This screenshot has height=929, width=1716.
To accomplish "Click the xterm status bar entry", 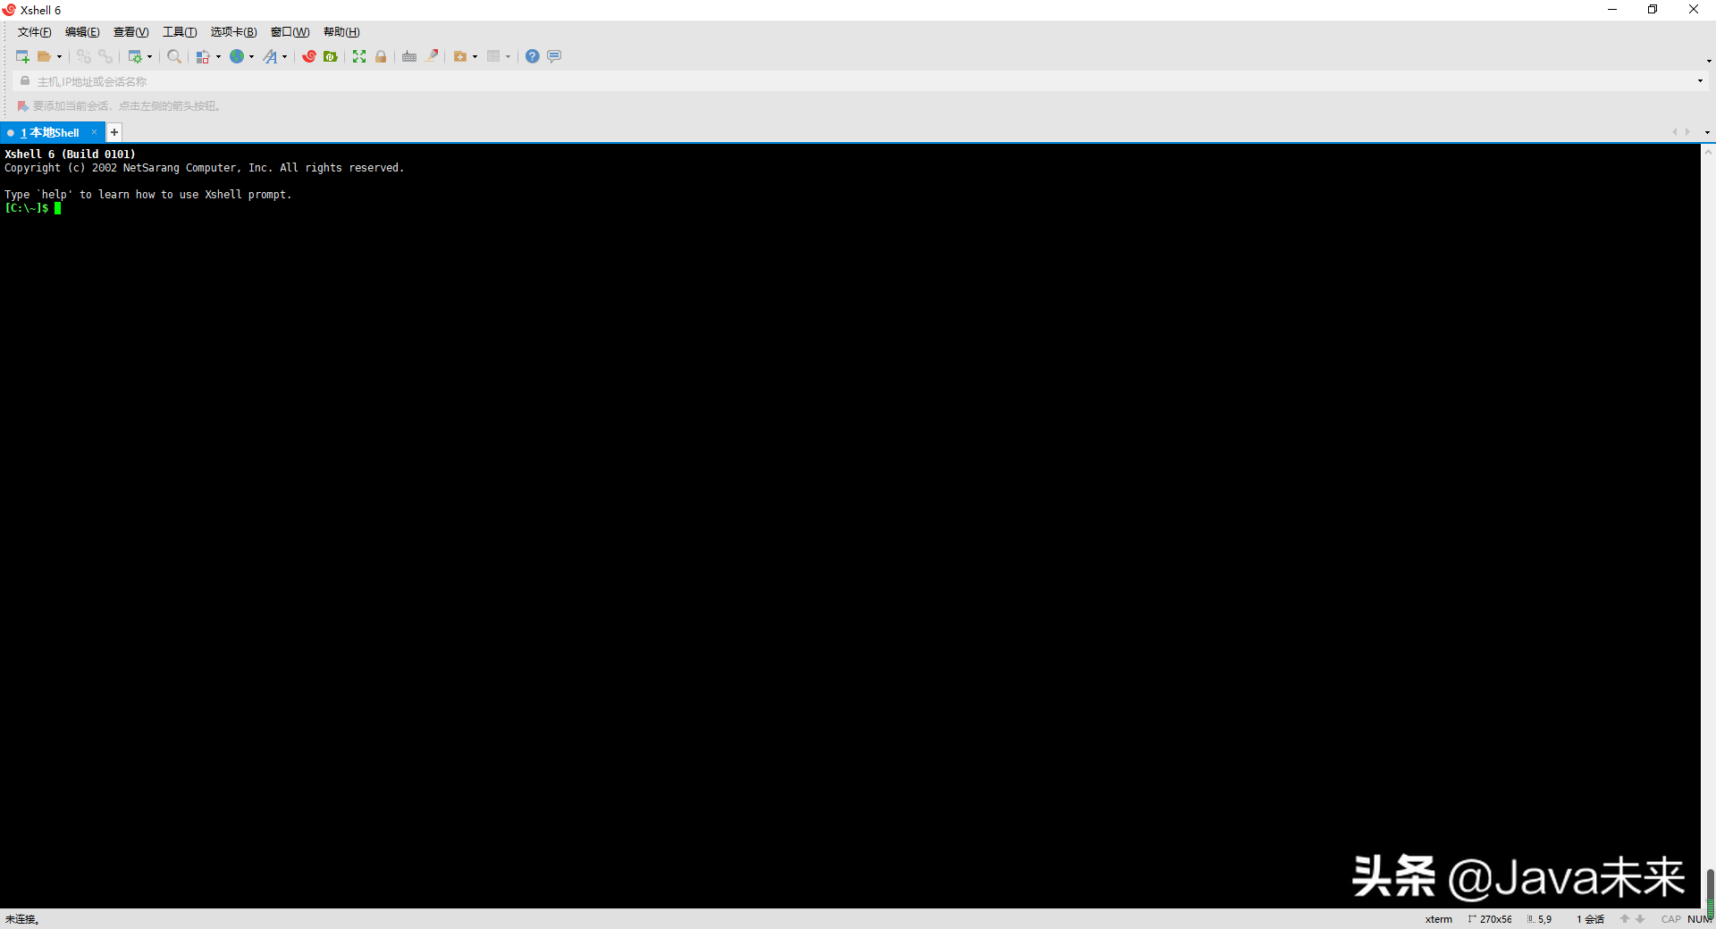I will pyautogui.click(x=1439, y=919).
